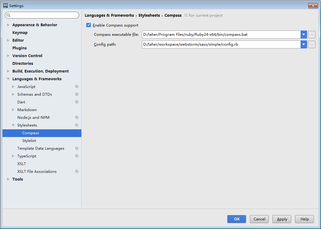Collapse Stylesheets node arrow
This screenshot has width=321, height=229.
pos(13,125)
